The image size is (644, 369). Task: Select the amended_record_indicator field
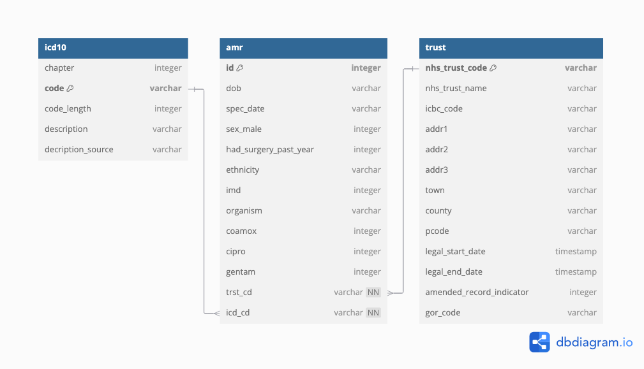(x=511, y=293)
